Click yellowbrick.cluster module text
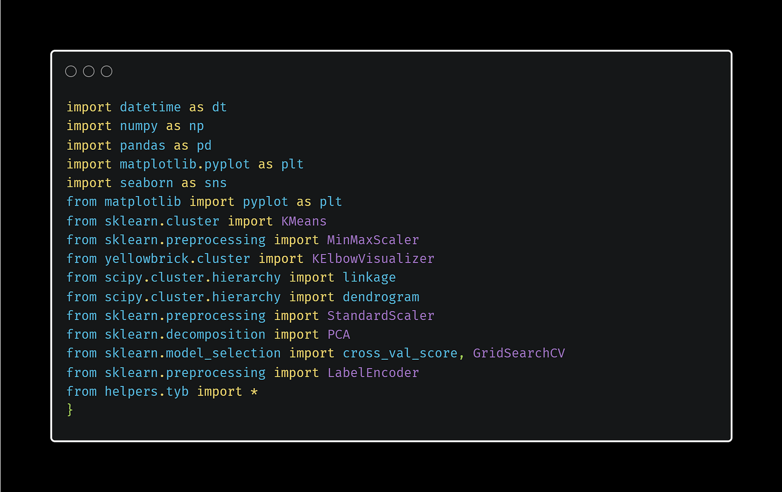 pos(178,259)
